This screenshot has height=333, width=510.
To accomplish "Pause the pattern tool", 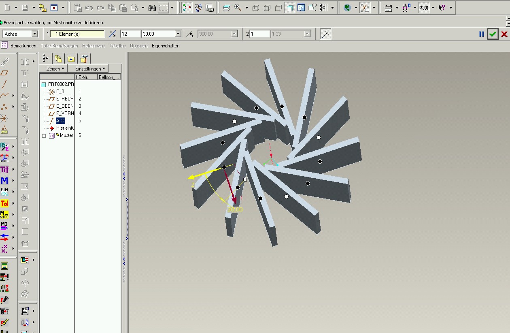I will pos(482,34).
